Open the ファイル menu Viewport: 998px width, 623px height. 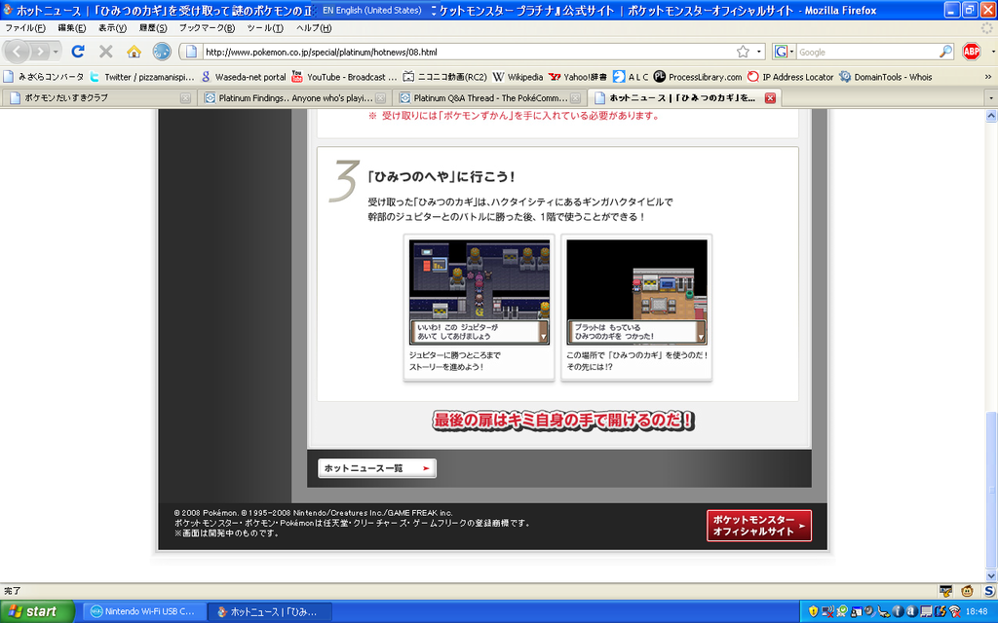[x=24, y=28]
